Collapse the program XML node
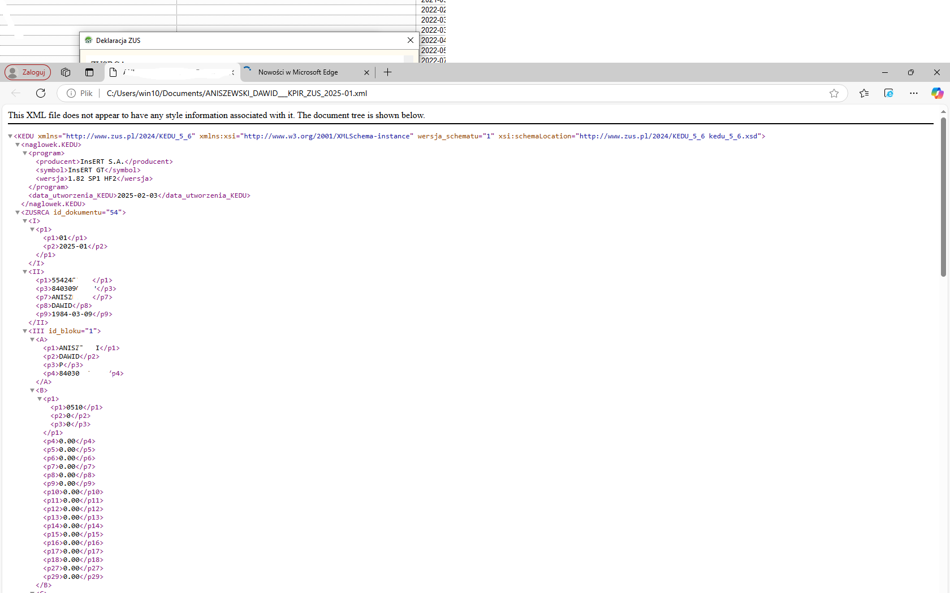The height and width of the screenshot is (593, 950). (x=25, y=153)
